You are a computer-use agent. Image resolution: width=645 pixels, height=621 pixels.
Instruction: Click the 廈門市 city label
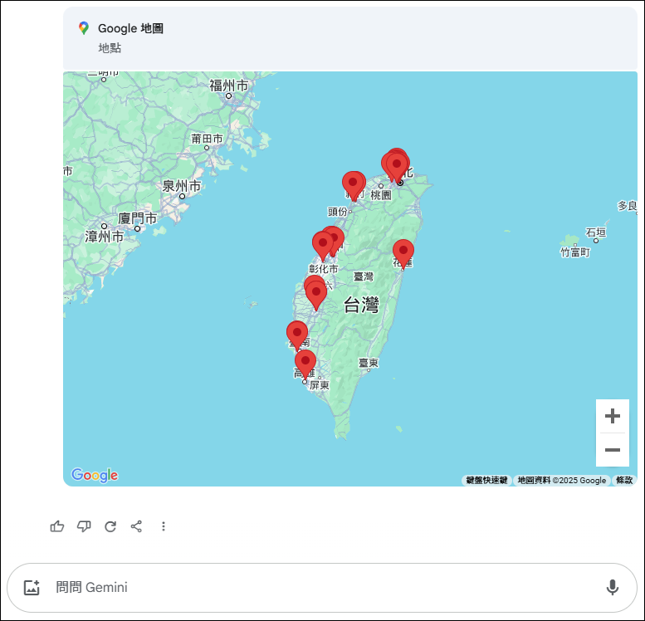[138, 218]
